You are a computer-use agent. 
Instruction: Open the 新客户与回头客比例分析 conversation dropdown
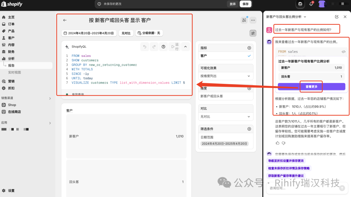point(286,17)
